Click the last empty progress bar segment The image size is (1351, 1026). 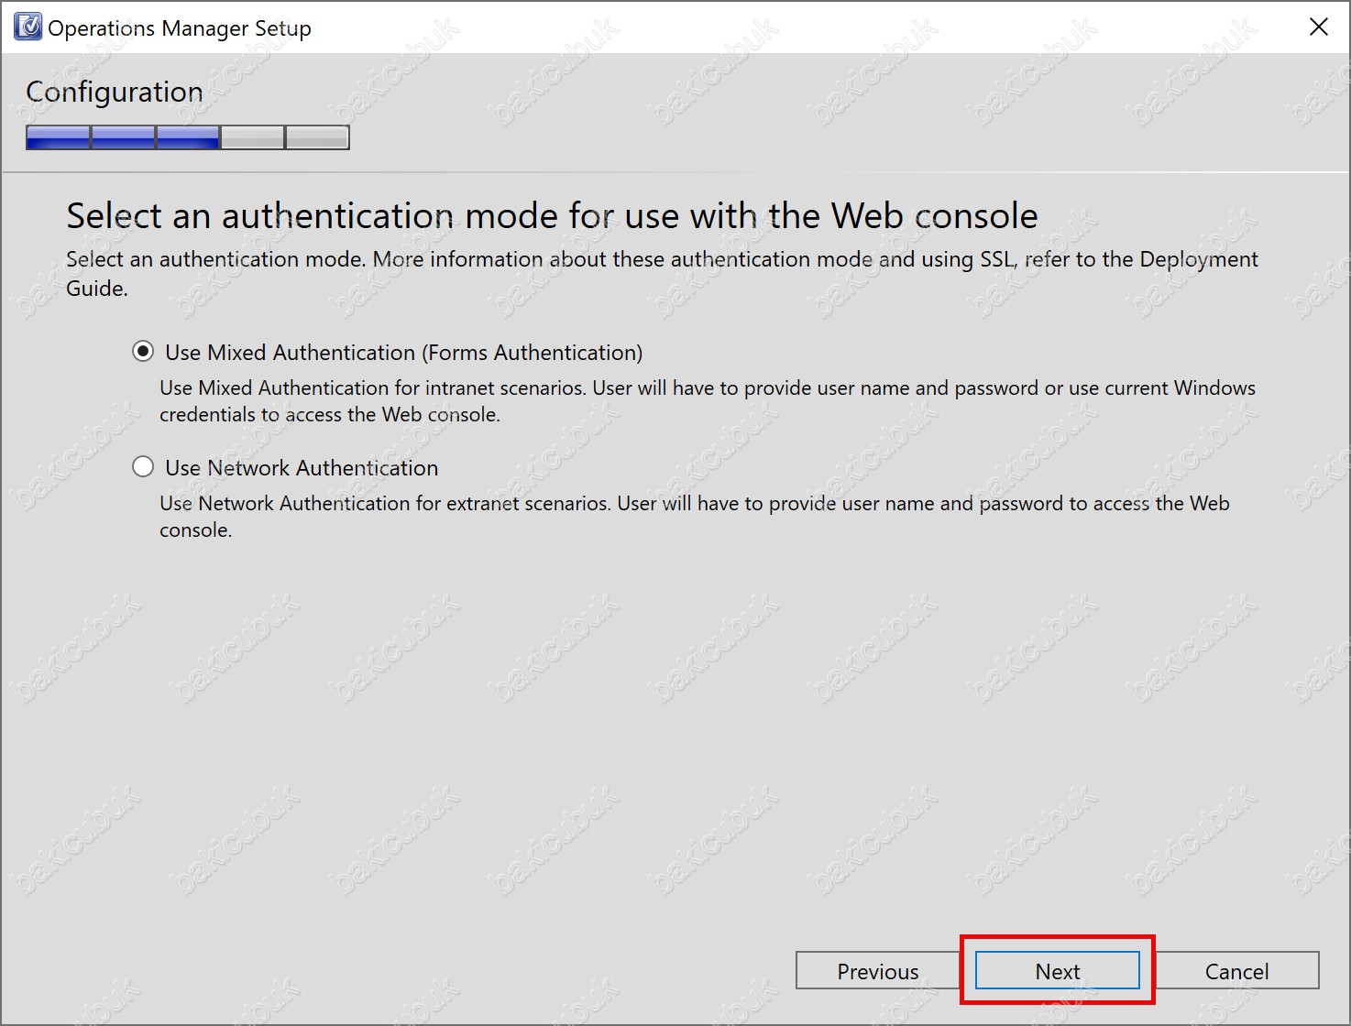(317, 137)
